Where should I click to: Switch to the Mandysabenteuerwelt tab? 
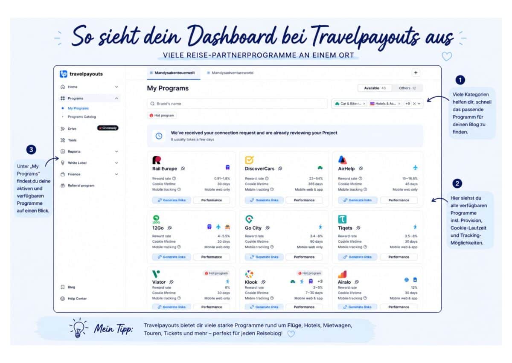point(172,73)
